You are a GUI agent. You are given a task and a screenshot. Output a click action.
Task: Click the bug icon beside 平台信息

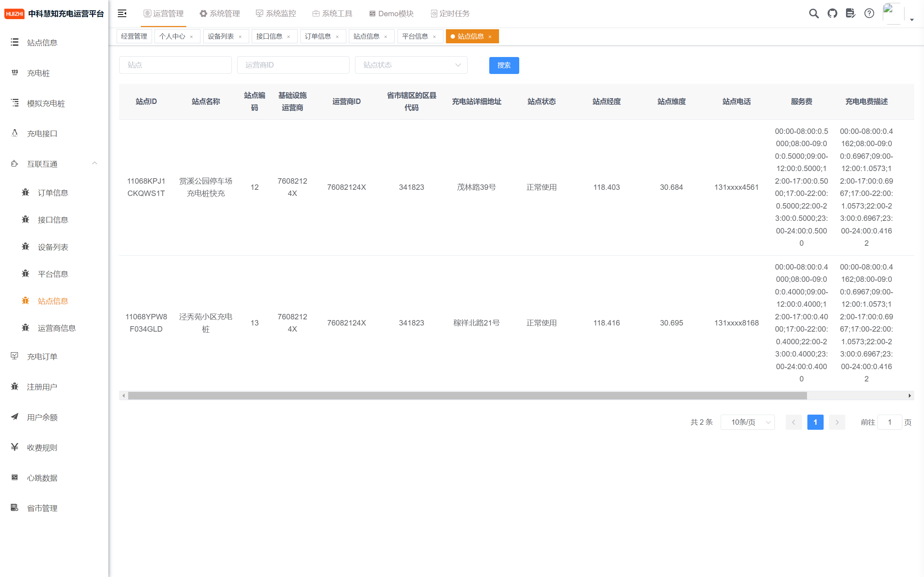[x=26, y=274]
